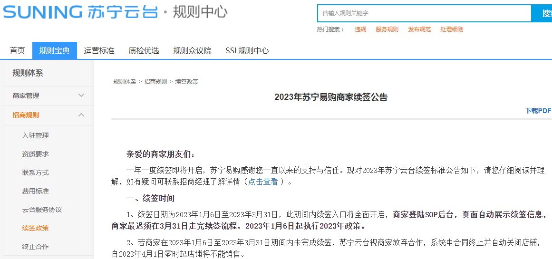Image resolution: width=552 pixels, height=259 pixels.
Task: Search hot keyword 处理细则
Action: (x=452, y=29)
